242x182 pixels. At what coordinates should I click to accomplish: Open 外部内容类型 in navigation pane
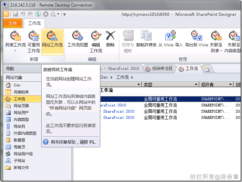coord(22,133)
